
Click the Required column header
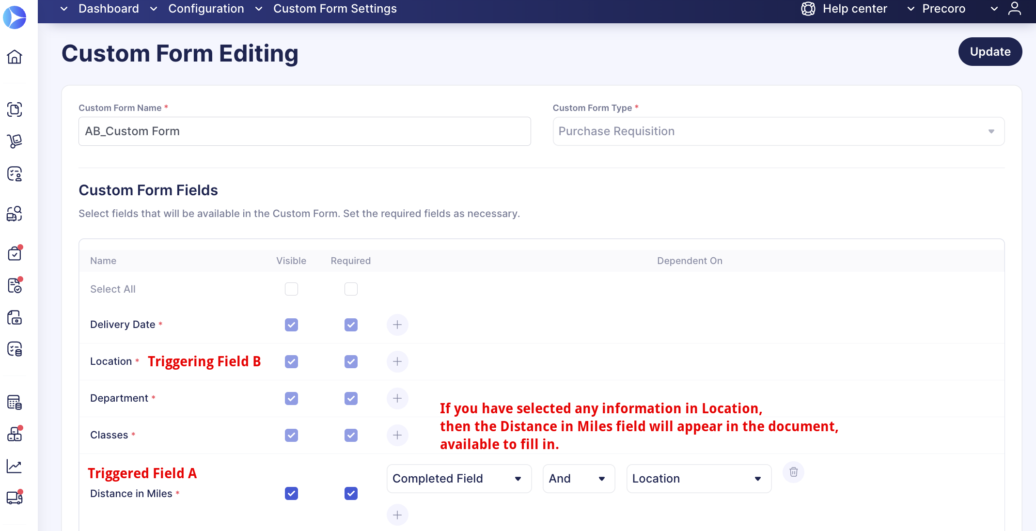[351, 261]
